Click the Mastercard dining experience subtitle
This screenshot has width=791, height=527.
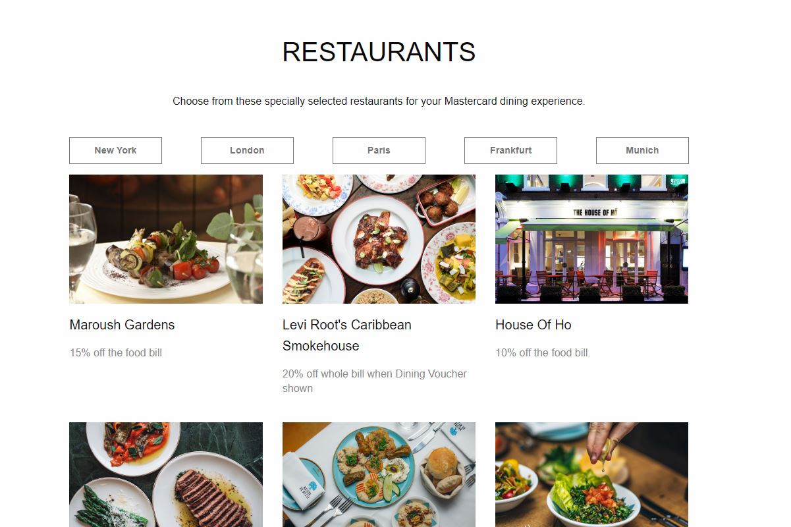379,101
